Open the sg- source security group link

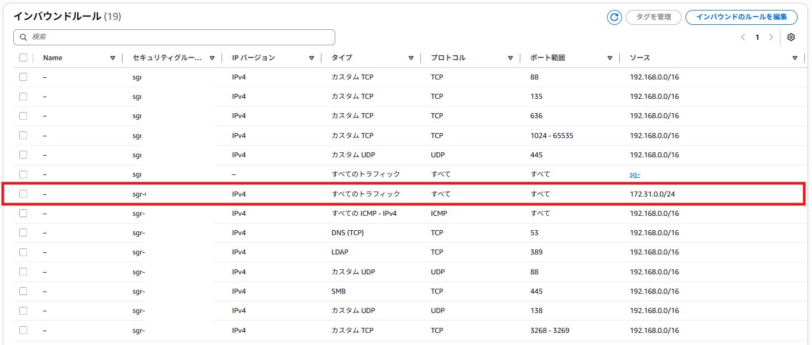[x=635, y=174]
